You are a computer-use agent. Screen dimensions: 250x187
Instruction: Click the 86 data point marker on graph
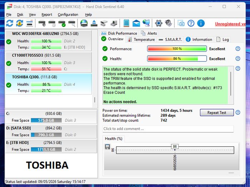pyautogui.click(x=175, y=150)
